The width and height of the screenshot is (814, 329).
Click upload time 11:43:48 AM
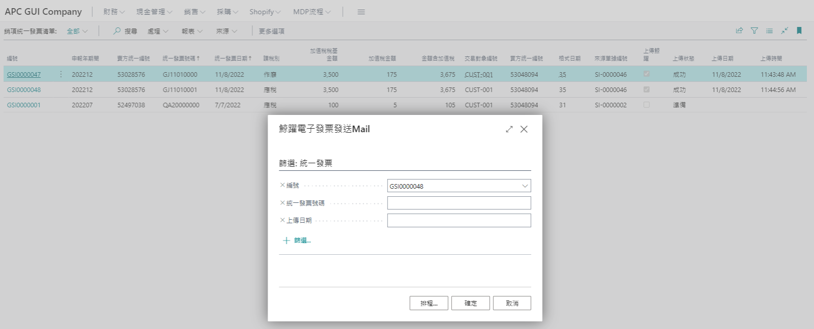(x=778, y=74)
